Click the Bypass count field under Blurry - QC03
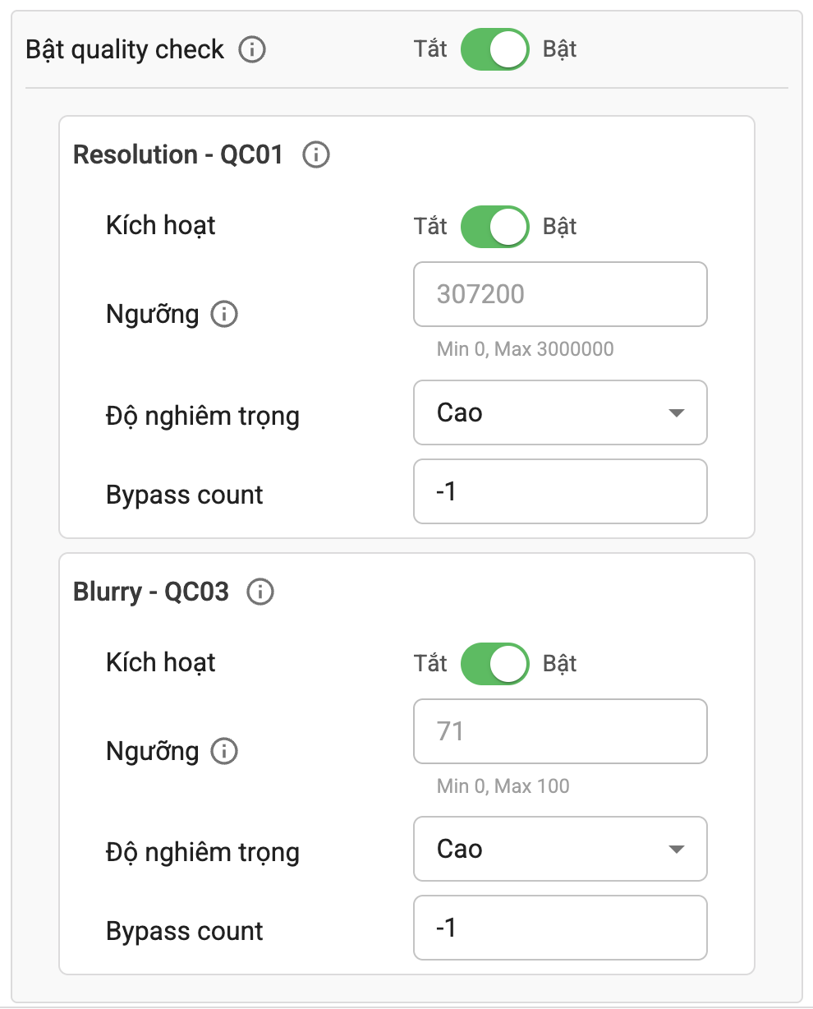The height and width of the screenshot is (1009, 813). [560, 928]
